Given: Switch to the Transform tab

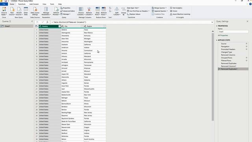Looking at the screenshot, I should click(x=22, y=4).
